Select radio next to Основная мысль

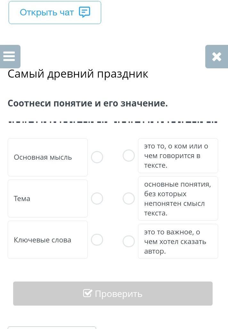[97, 157]
